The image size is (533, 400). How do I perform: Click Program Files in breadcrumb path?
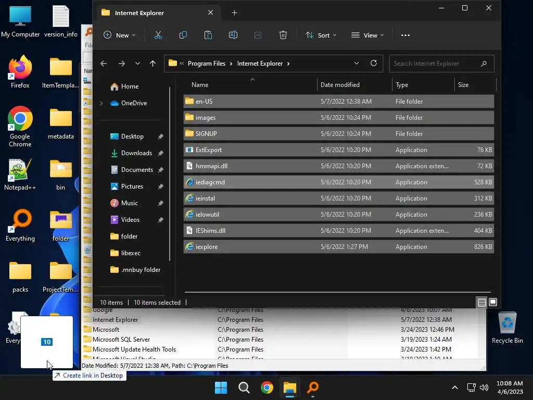click(x=206, y=64)
